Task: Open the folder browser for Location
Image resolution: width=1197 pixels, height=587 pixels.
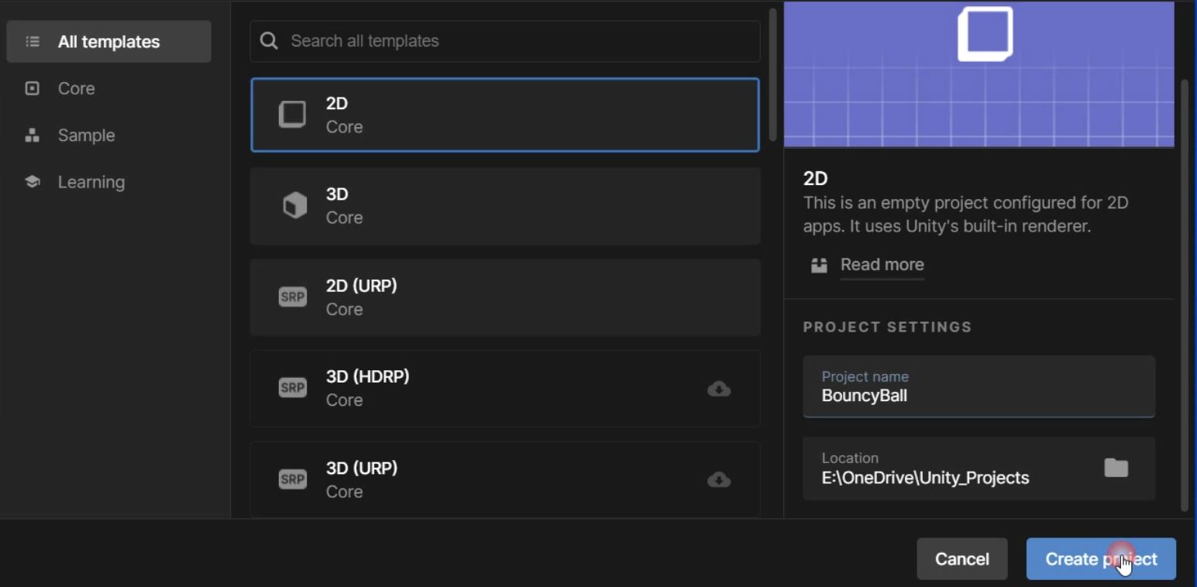Action: coord(1116,469)
